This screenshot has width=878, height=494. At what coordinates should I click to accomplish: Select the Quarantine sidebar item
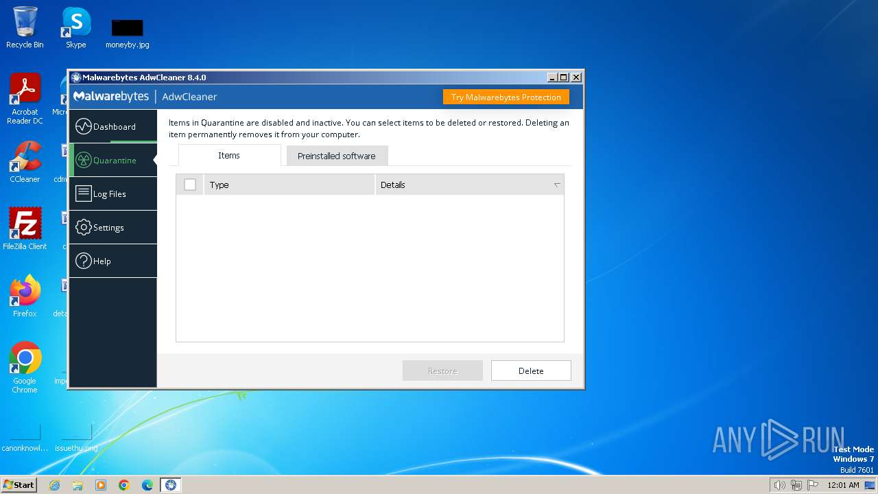point(113,161)
